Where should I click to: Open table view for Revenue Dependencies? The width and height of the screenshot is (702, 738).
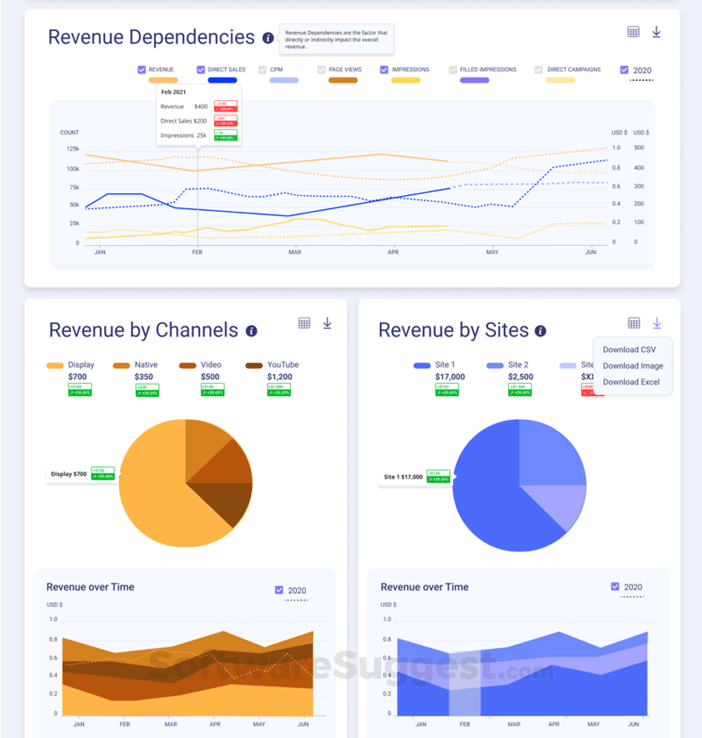634,32
